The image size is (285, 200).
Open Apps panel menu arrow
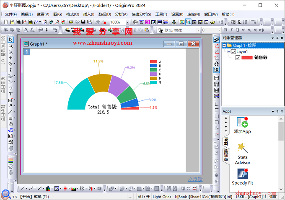273,111
